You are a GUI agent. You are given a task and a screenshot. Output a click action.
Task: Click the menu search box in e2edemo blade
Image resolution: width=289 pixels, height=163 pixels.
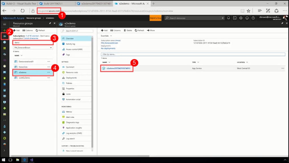pyautogui.click(x=77, y=31)
